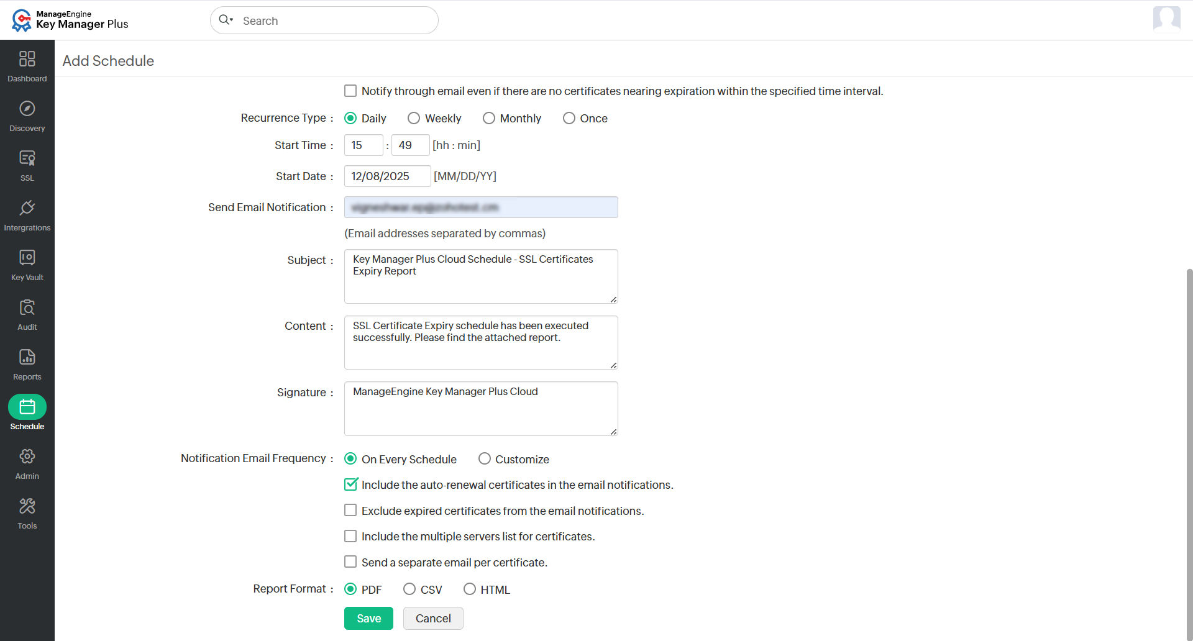
Task: Open the Audit icon in sidebar
Action: click(x=27, y=307)
